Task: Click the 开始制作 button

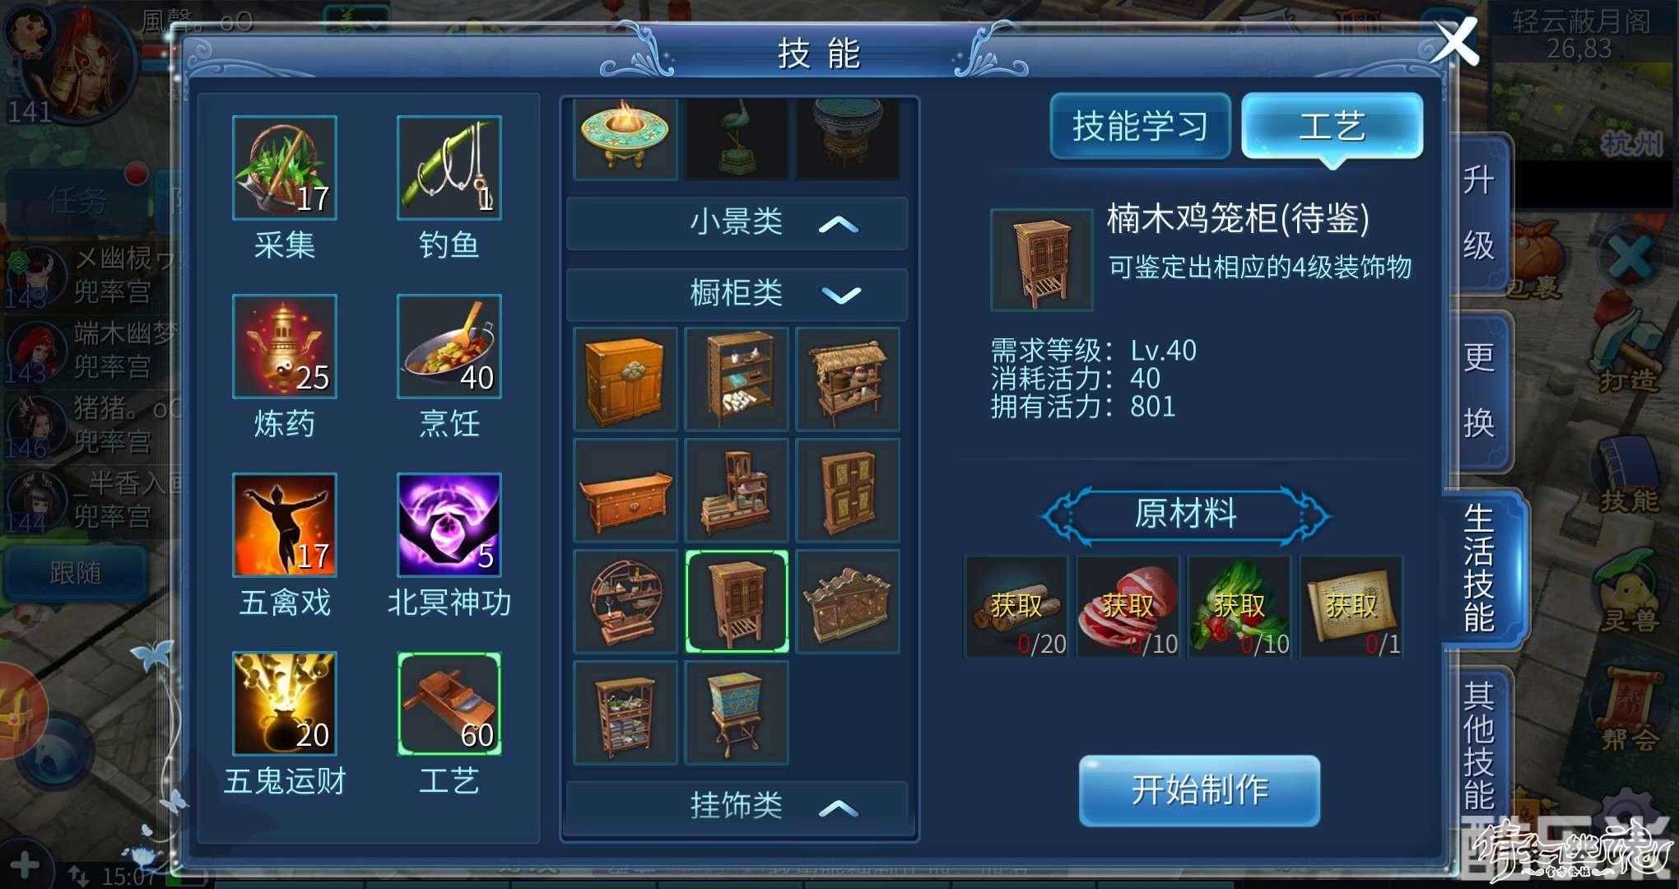Action: (x=1199, y=790)
